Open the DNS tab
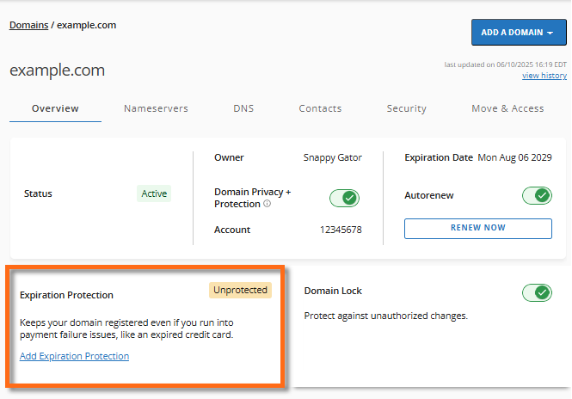 coord(243,109)
